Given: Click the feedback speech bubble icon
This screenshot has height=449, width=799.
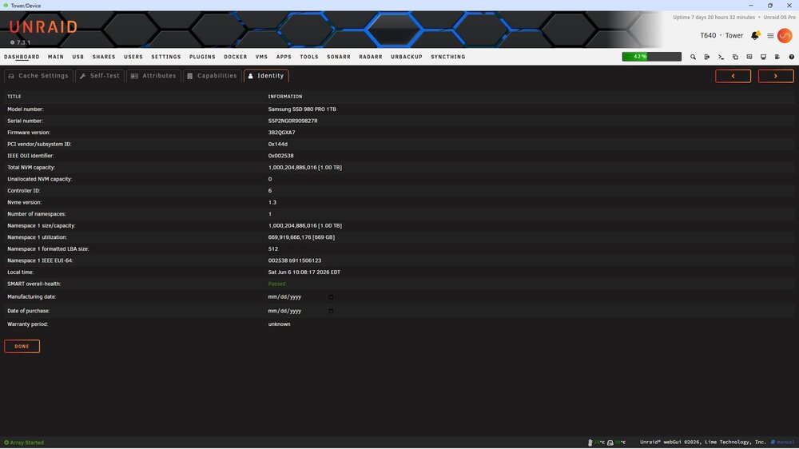Looking at the screenshot, I should click(749, 57).
